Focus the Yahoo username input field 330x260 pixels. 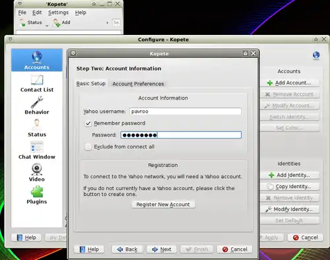pos(185,112)
